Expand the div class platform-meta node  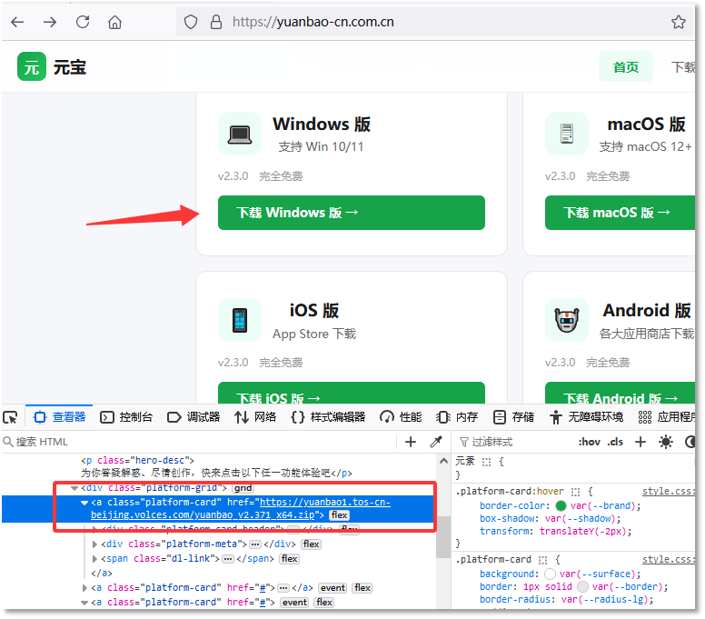[94, 544]
